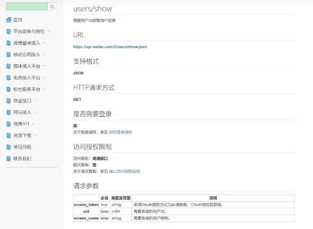Click the JSON format text
This screenshot has width=313, height=229.
pos(78,73)
